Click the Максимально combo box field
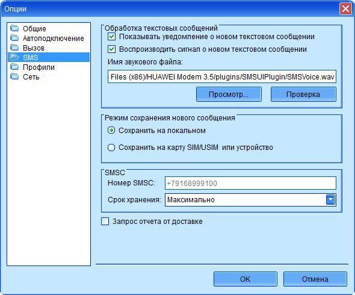 250,200
